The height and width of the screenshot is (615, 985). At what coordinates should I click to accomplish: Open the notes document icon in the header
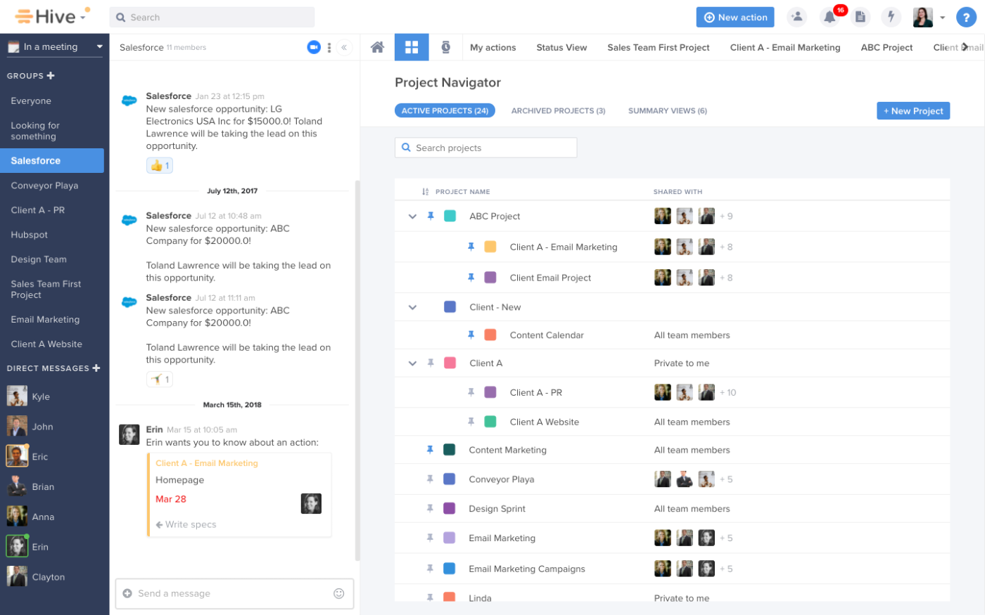click(860, 17)
